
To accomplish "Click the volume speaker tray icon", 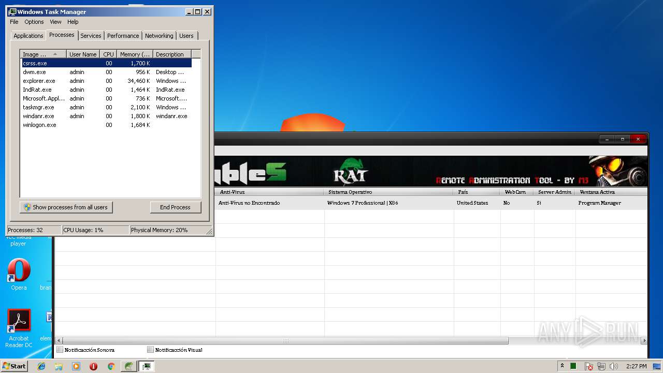I will click(614, 366).
